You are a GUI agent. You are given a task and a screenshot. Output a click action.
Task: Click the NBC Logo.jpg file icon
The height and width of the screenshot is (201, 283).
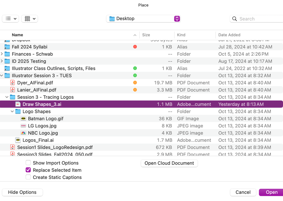coord(23,133)
